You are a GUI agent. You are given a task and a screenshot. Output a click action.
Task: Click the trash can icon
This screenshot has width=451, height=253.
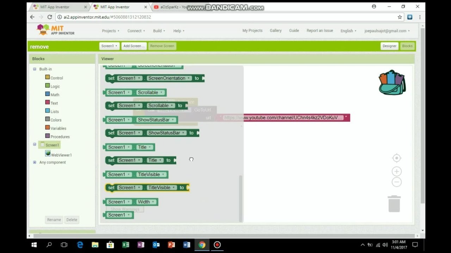[x=394, y=204]
